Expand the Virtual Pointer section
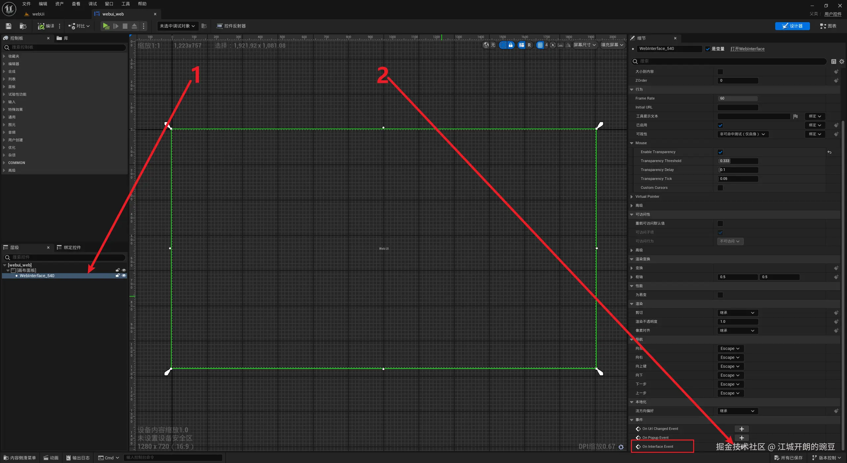Screen dimensions: 847x463 (x=632, y=197)
